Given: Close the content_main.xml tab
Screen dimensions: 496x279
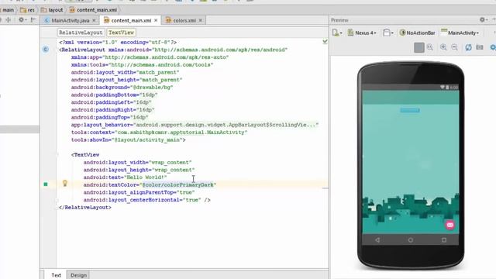Looking at the screenshot, I should (156, 21).
